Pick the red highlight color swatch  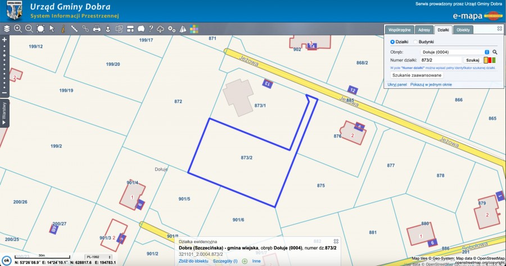click(x=490, y=60)
